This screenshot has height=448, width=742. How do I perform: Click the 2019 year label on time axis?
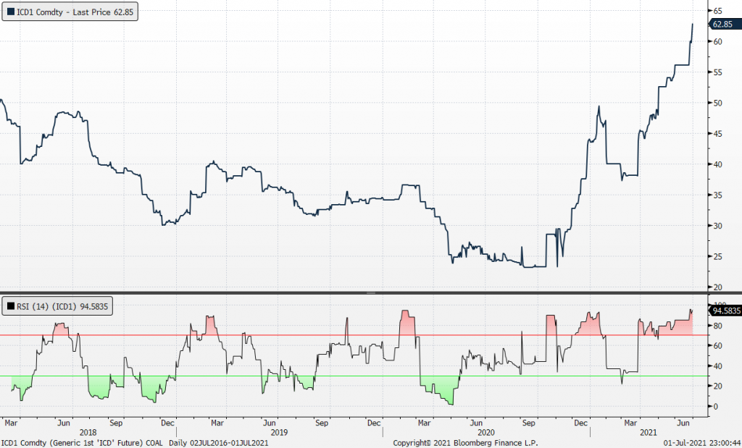[279, 432]
